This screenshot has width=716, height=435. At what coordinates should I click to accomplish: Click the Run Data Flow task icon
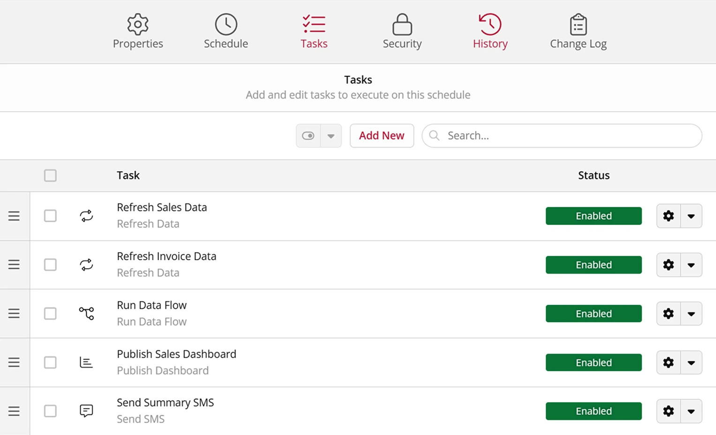click(x=86, y=313)
